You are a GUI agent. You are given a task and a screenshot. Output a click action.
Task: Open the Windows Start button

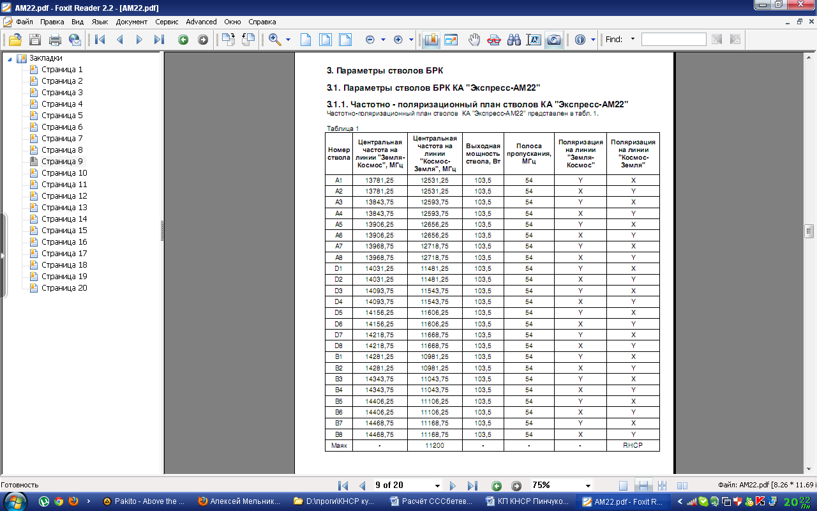coord(16,501)
